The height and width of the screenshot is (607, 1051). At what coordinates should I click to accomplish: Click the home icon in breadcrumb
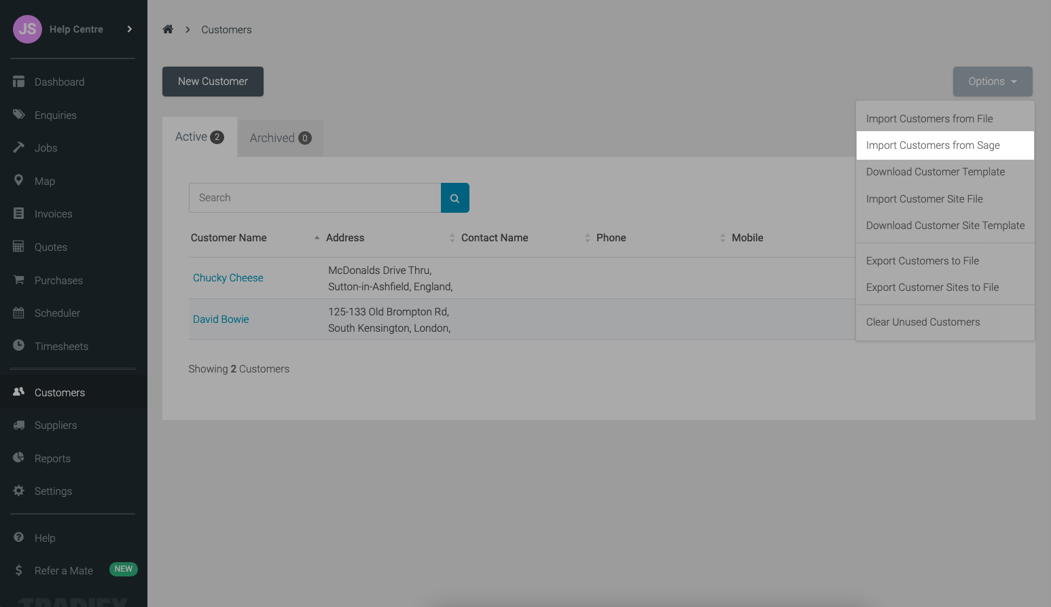tap(168, 29)
